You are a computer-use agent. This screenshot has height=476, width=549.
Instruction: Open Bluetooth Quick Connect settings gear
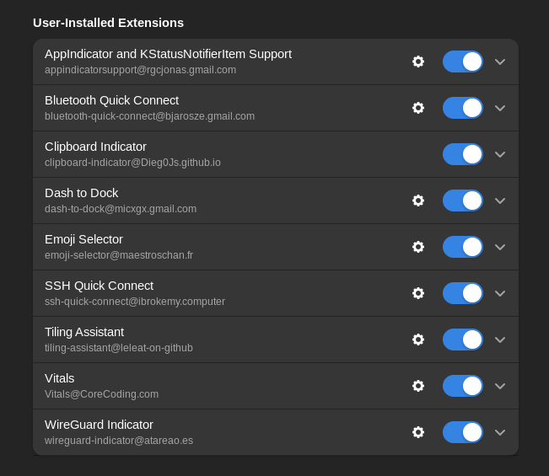[x=418, y=108]
